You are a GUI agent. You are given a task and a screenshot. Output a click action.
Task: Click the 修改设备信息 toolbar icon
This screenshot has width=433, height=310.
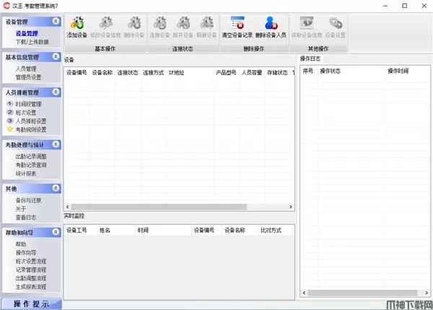[106, 23]
